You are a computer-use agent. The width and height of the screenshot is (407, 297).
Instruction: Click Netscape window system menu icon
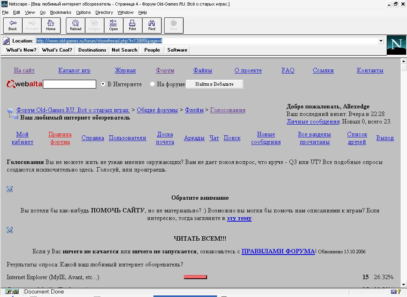pos(4,4)
